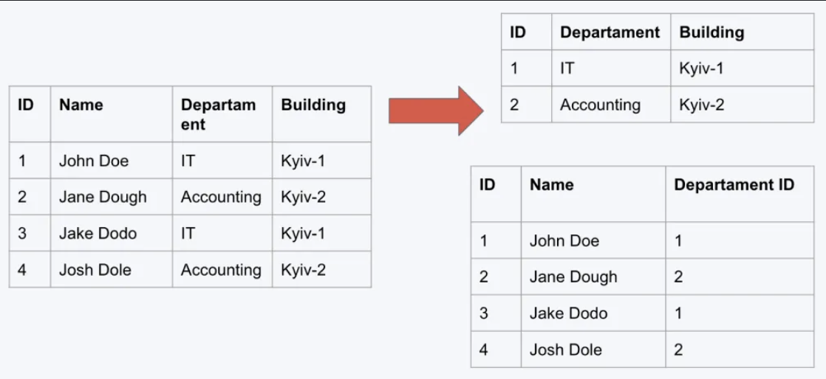Select the Name header beside Departament ID
Viewport: 826px width, 379px height.
[x=552, y=185]
